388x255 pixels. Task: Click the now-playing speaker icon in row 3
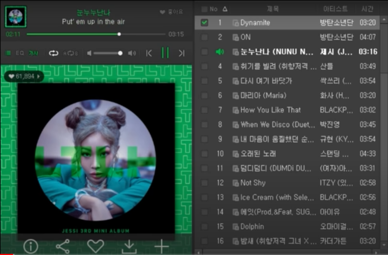click(220, 52)
